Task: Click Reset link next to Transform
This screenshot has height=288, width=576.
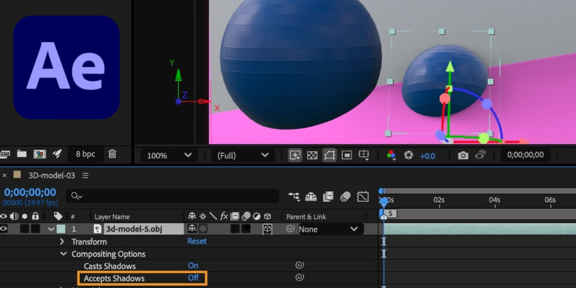Action: (197, 241)
